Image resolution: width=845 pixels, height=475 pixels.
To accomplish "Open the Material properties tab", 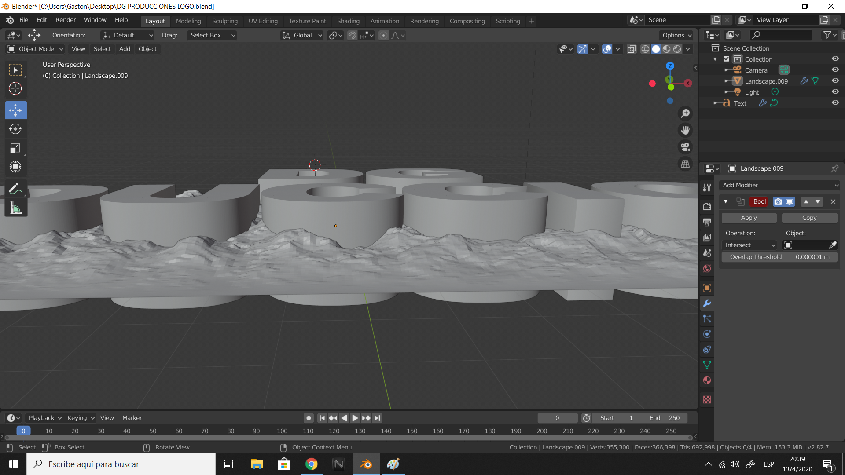I will [707, 380].
